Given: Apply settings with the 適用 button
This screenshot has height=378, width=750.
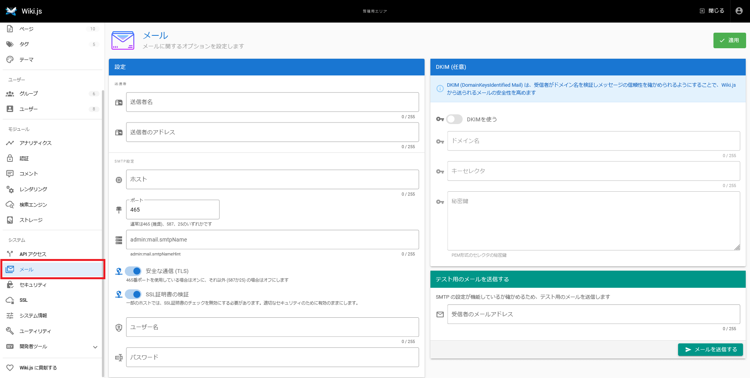Looking at the screenshot, I should pyautogui.click(x=729, y=40).
